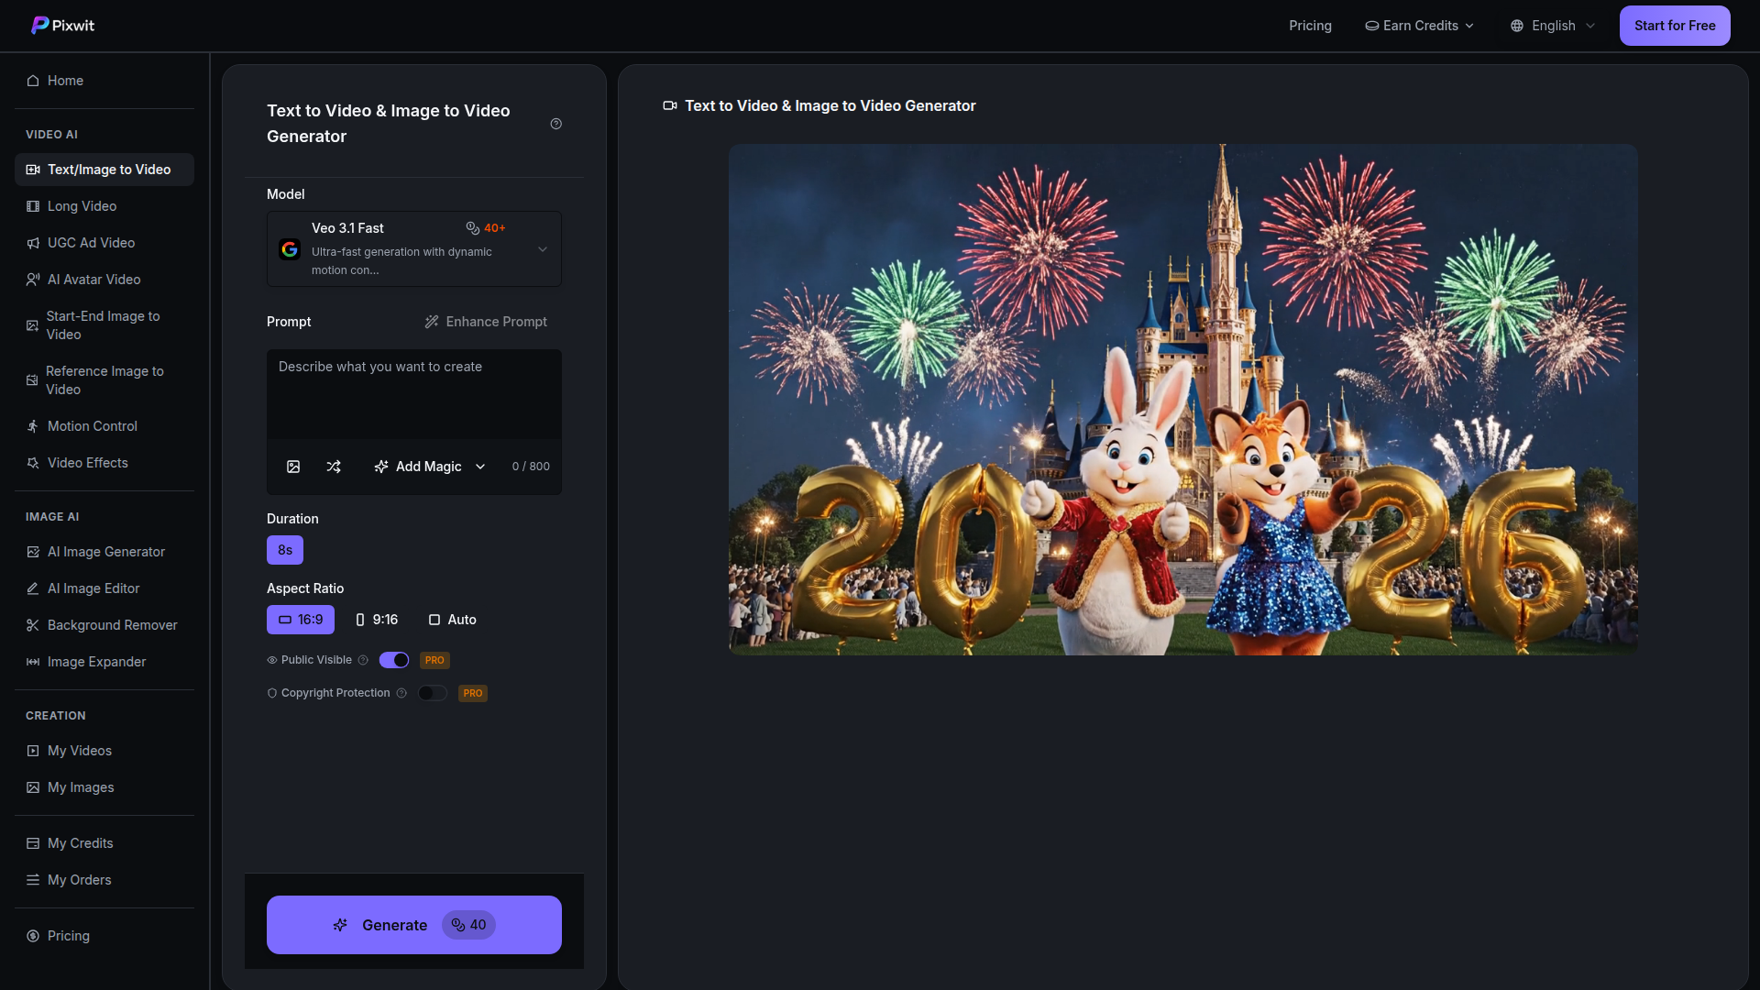This screenshot has height=990, width=1760.
Task: Select the 9:16 aspect ratio
Action: [x=377, y=620]
